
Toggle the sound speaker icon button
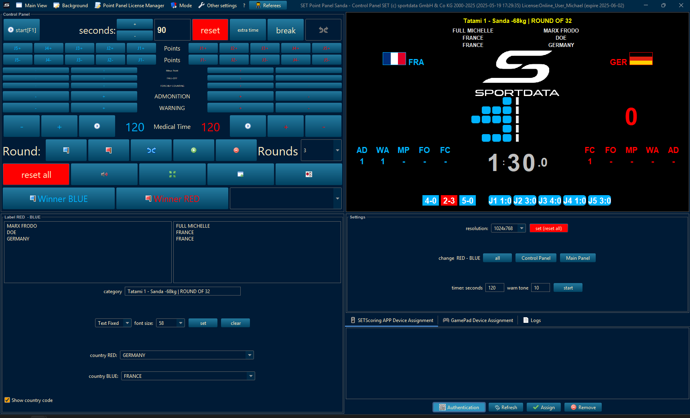tap(104, 174)
